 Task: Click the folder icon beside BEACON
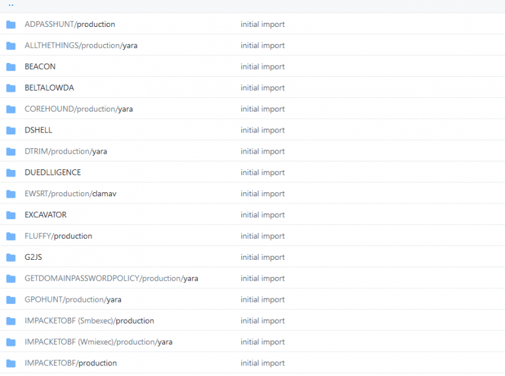point(11,67)
